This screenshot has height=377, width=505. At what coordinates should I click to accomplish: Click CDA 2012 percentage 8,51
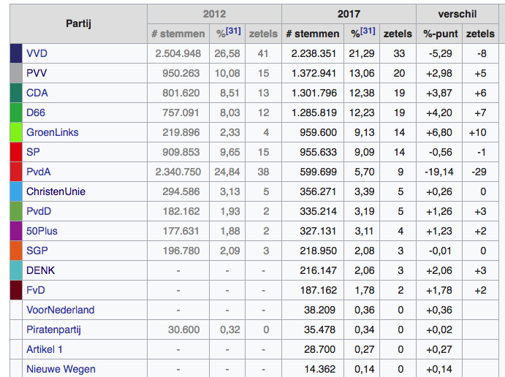pyautogui.click(x=229, y=93)
